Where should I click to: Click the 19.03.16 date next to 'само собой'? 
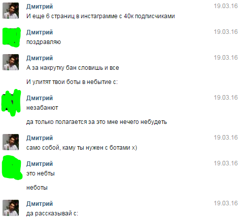point(226,138)
